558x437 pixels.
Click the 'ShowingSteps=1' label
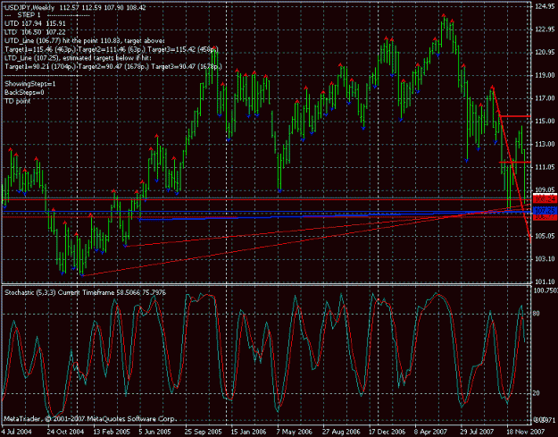click(29, 84)
